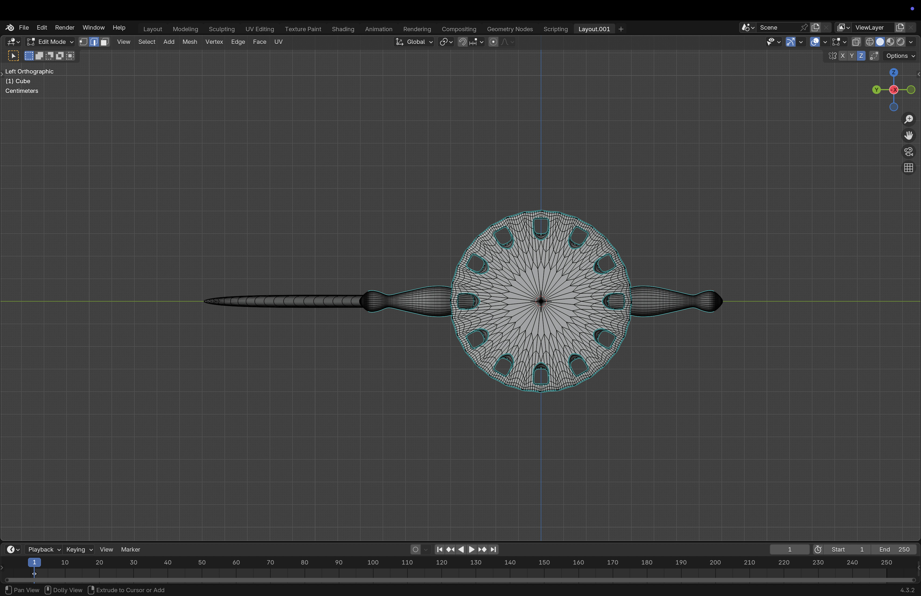Viewport: 921px width, 596px height.
Task: Enable X axis mirror
Action: point(842,56)
